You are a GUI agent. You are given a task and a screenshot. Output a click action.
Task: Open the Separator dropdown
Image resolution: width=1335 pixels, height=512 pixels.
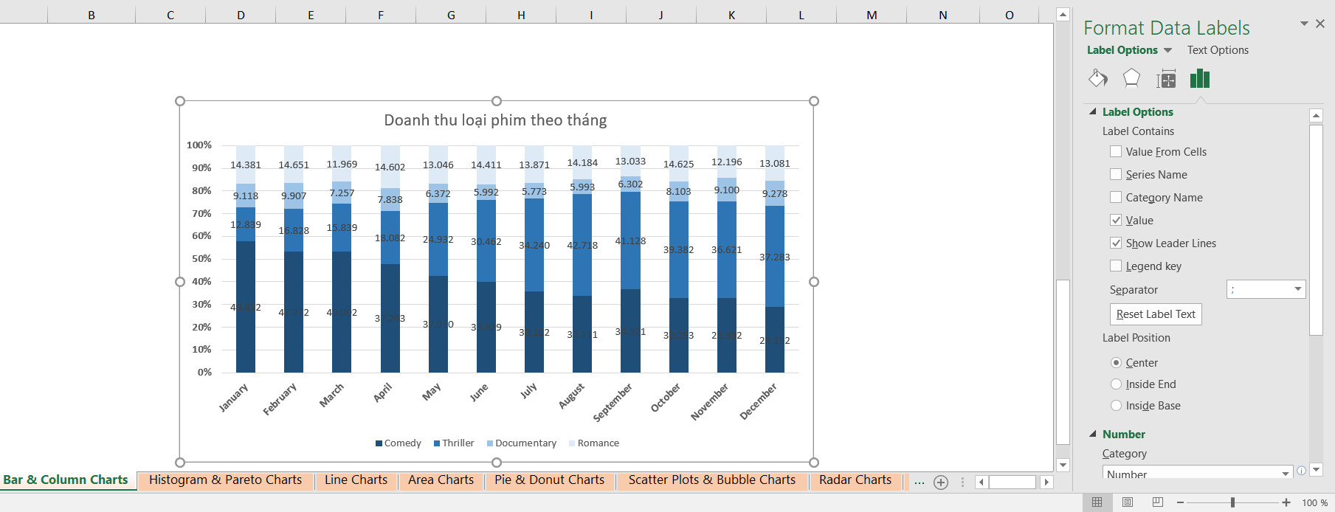pyautogui.click(x=1297, y=289)
